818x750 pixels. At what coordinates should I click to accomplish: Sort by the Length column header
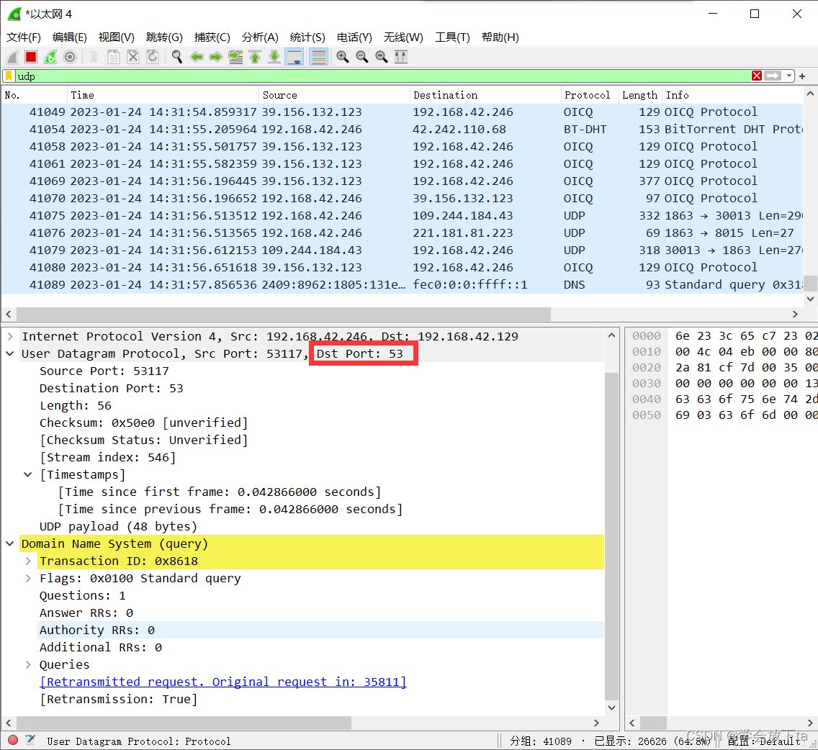(640, 95)
